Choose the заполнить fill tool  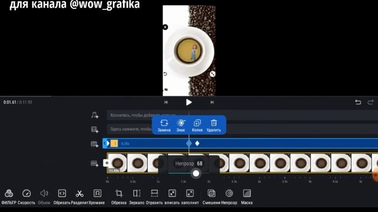tap(190, 197)
